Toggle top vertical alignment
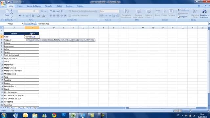 tap(51, 11)
